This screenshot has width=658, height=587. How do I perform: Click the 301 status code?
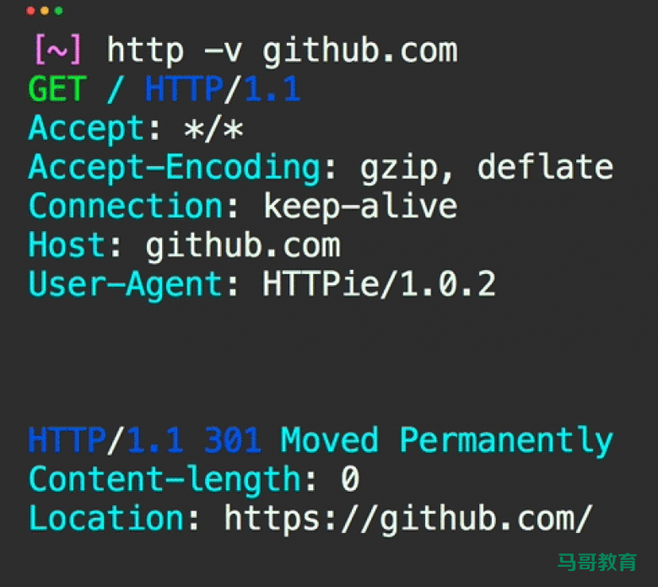[x=233, y=440]
